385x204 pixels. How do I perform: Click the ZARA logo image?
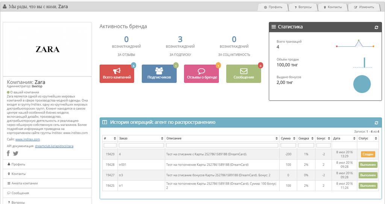[47, 49]
